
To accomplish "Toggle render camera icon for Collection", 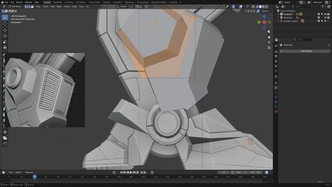I will point(328,14).
